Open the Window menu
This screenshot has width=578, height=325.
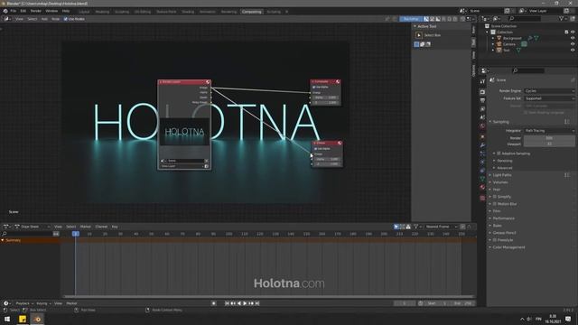[x=51, y=11]
